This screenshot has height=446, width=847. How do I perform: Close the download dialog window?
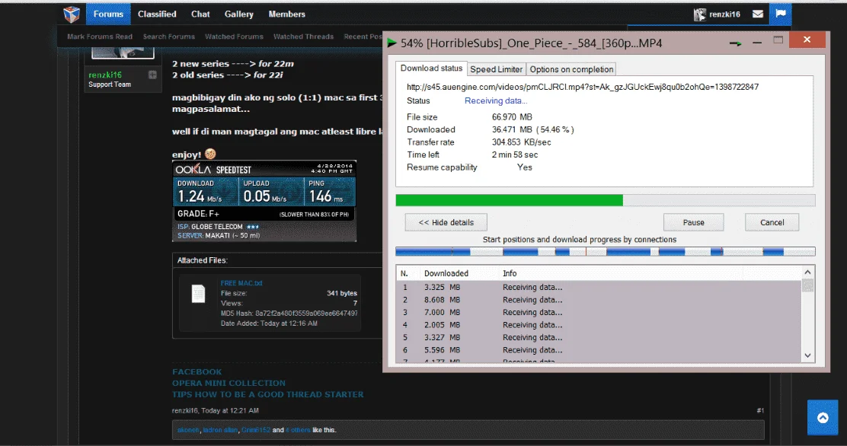coord(807,40)
